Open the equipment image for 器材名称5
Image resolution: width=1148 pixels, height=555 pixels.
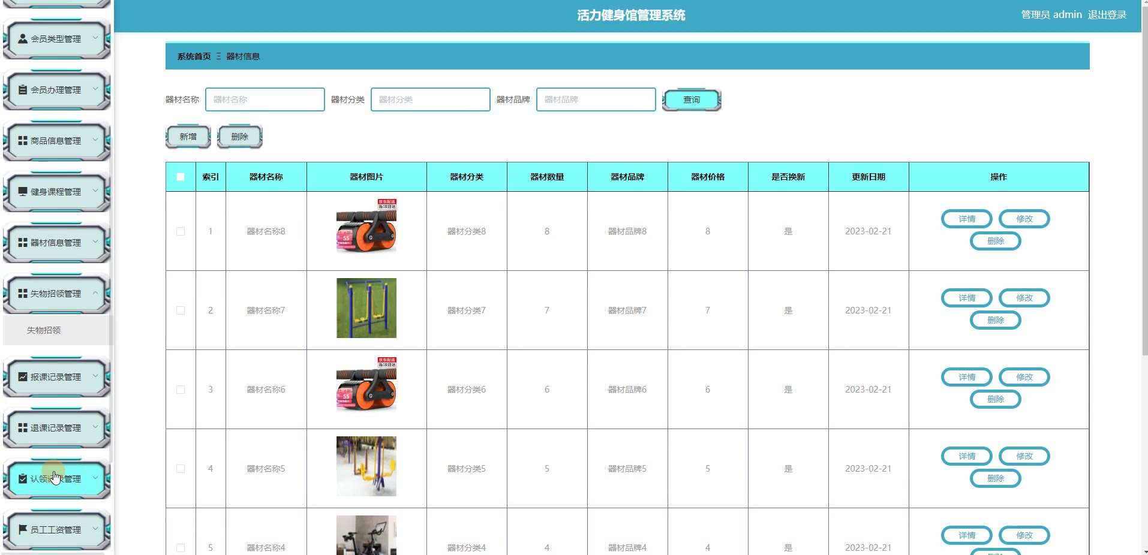(x=366, y=466)
